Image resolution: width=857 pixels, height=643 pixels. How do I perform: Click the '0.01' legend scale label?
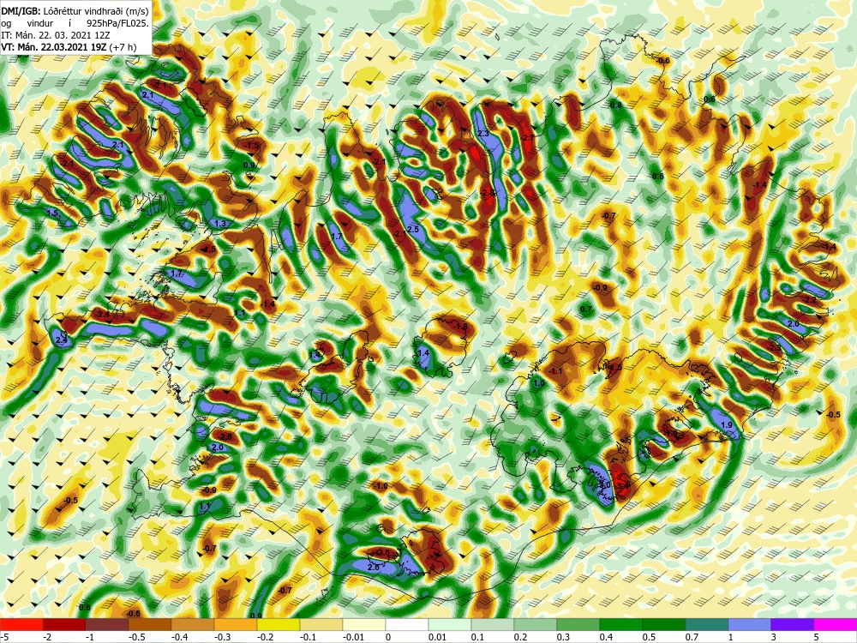click(438, 637)
